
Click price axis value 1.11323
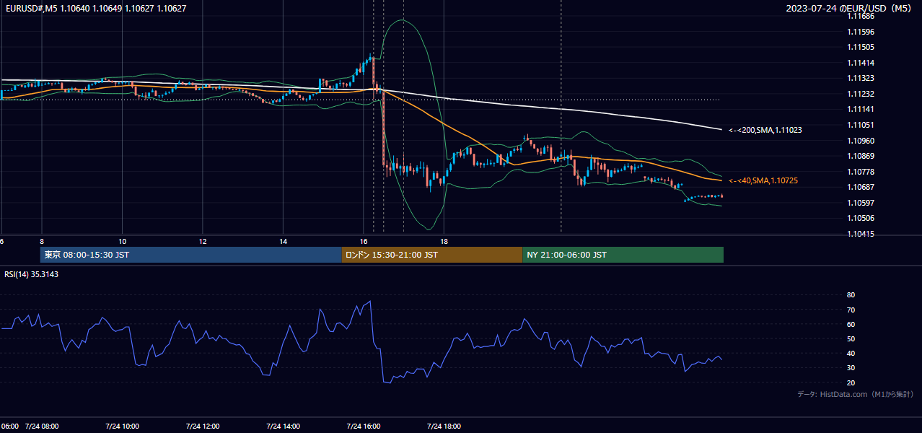(860, 78)
